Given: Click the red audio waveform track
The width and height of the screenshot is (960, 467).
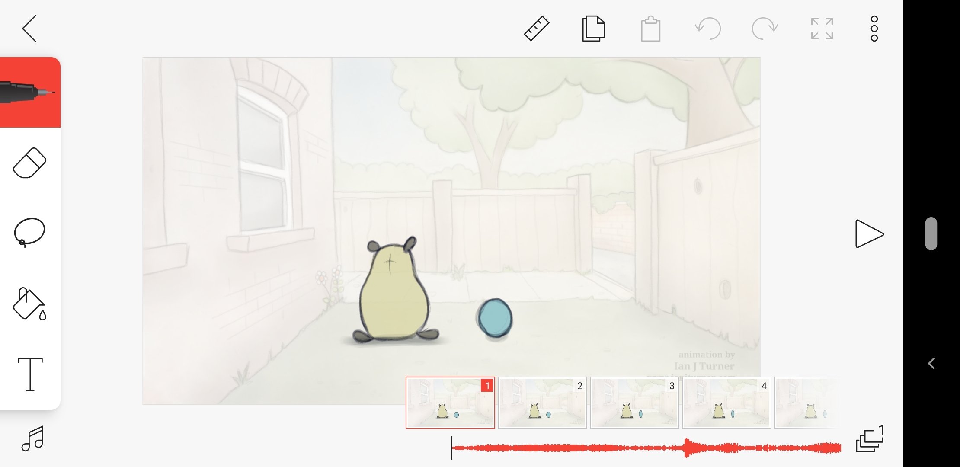Looking at the screenshot, I should click(x=646, y=448).
